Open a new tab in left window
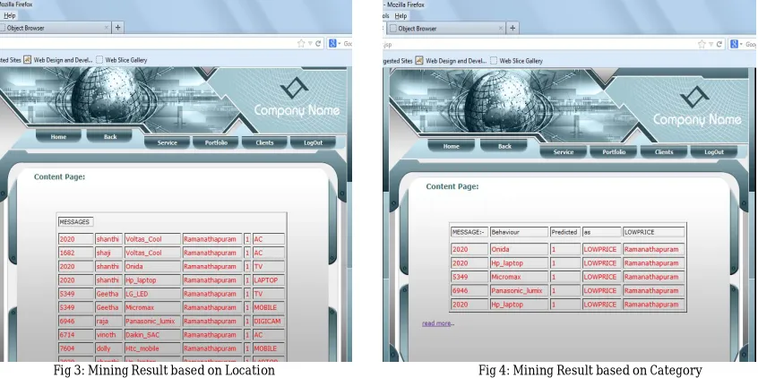Image resolution: width=758 pixels, height=378 pixels. [x=118, y=28]
